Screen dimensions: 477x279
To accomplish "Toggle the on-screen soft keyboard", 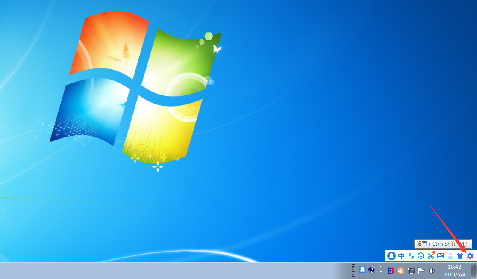I will click(440, 256).
